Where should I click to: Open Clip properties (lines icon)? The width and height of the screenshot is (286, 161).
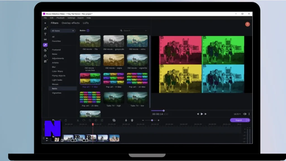[x=102, y=120]
